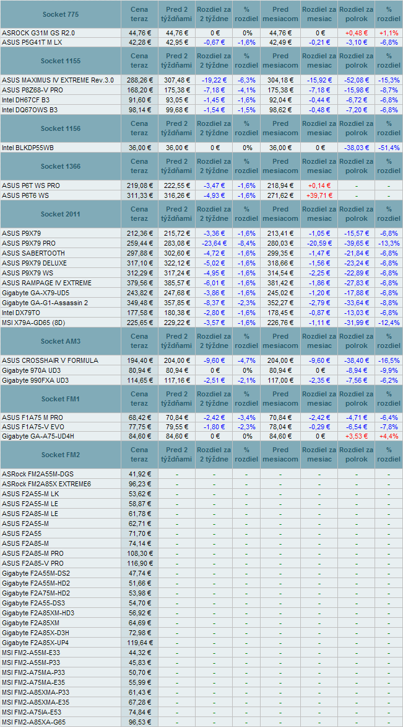
Task: Click the +39,71 € monthly difference value
Action: 319,195
